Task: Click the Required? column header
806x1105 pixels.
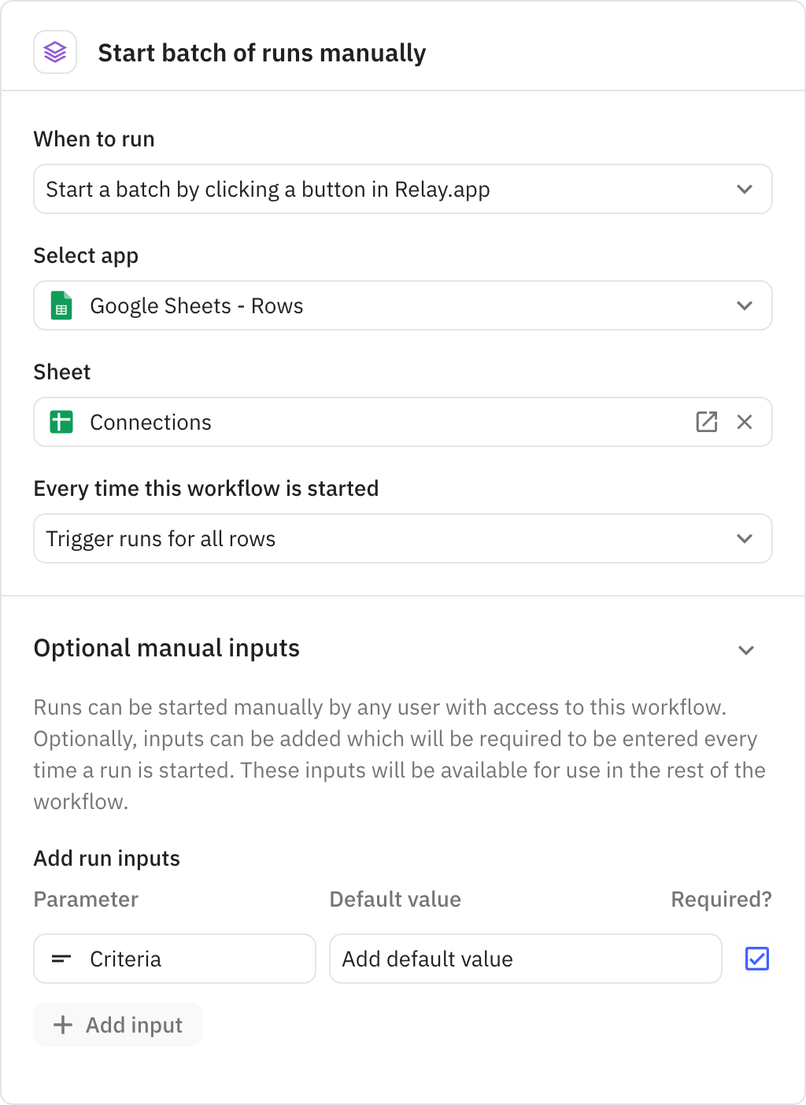Action: [720, 899]
